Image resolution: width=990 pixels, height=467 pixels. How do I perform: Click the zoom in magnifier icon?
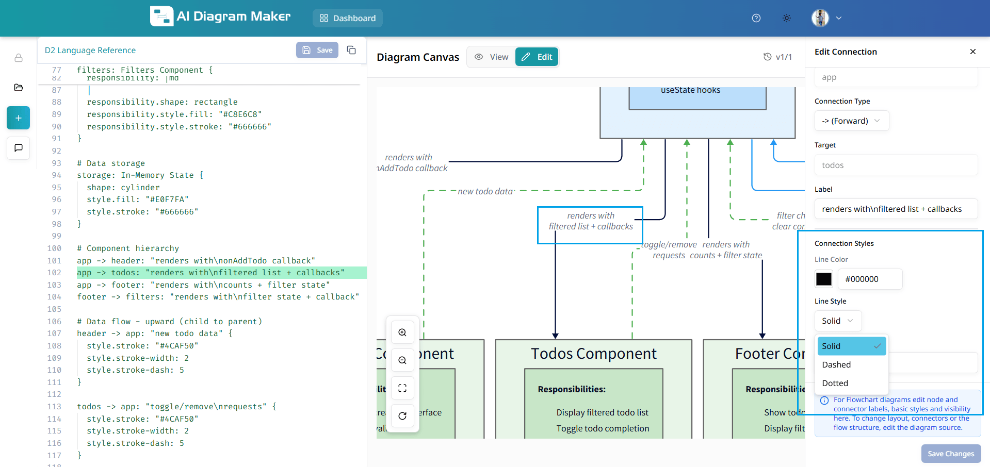click(402, 332)
